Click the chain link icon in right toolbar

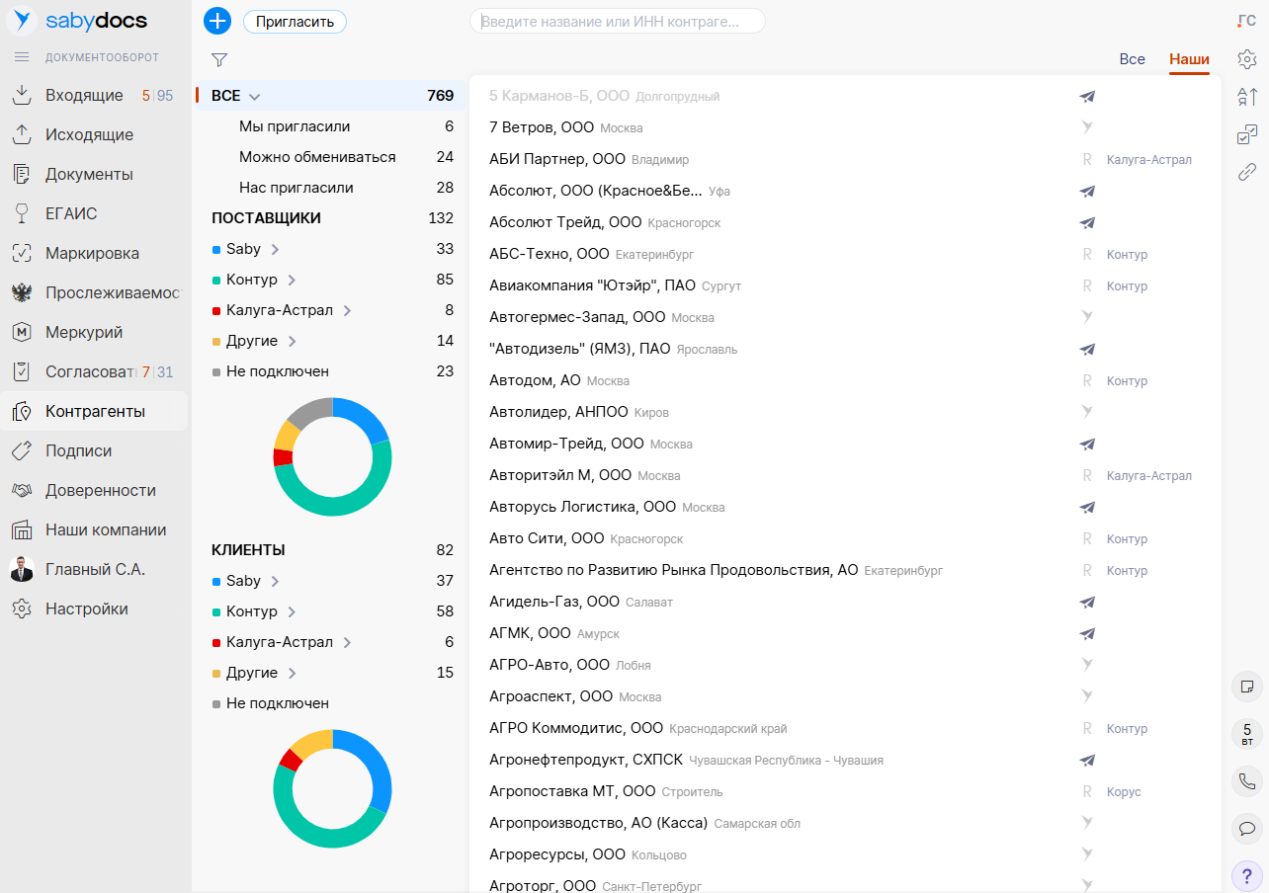click(x=1247, y=172)
